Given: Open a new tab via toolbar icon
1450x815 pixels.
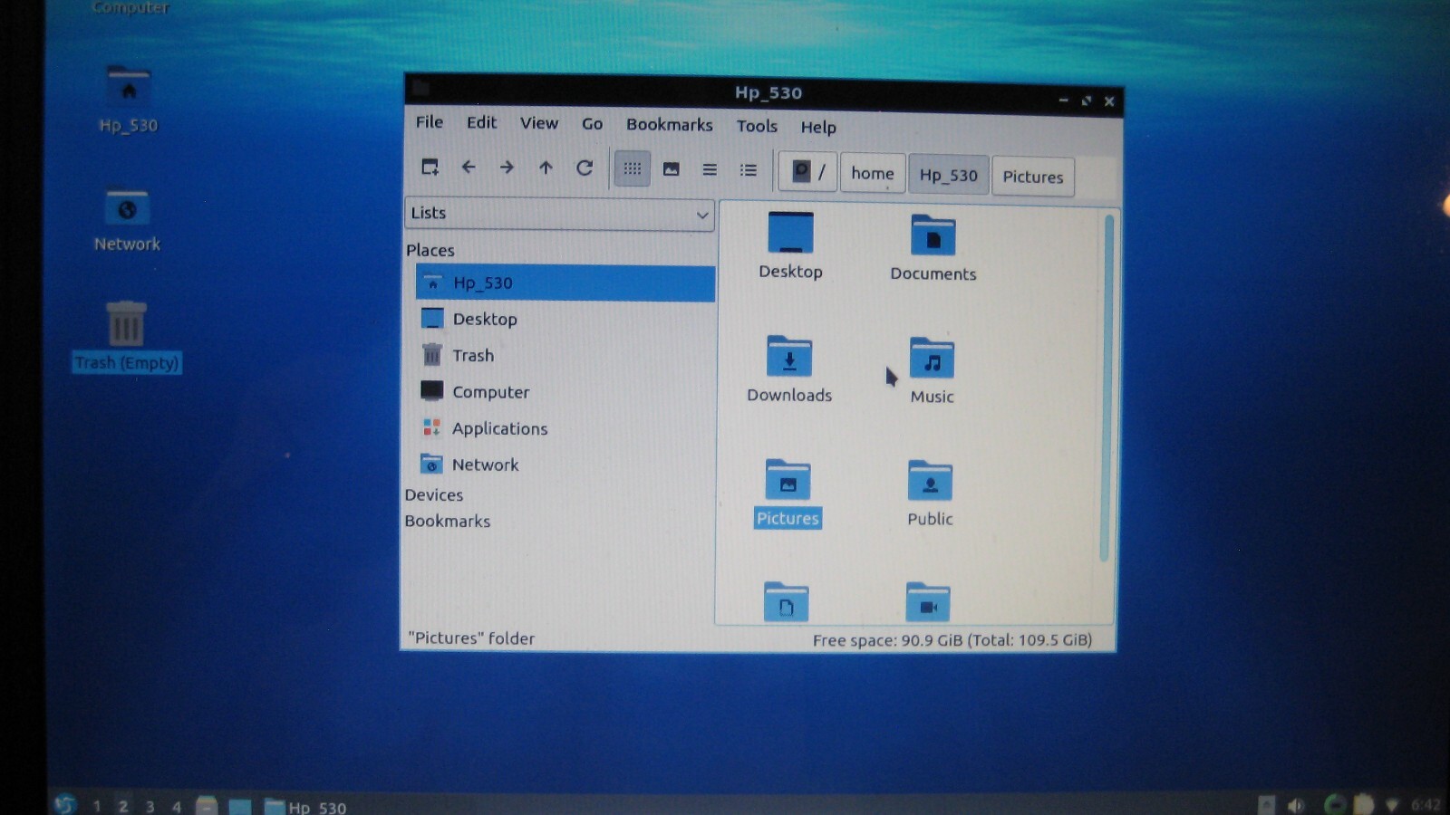Looking at the screenshot, I should point(430,167).
